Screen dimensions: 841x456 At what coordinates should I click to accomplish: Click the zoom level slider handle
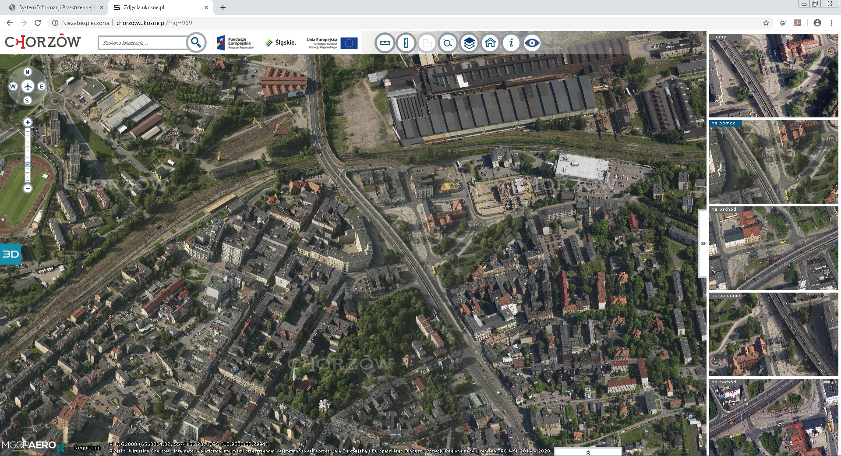coord(28,165)
